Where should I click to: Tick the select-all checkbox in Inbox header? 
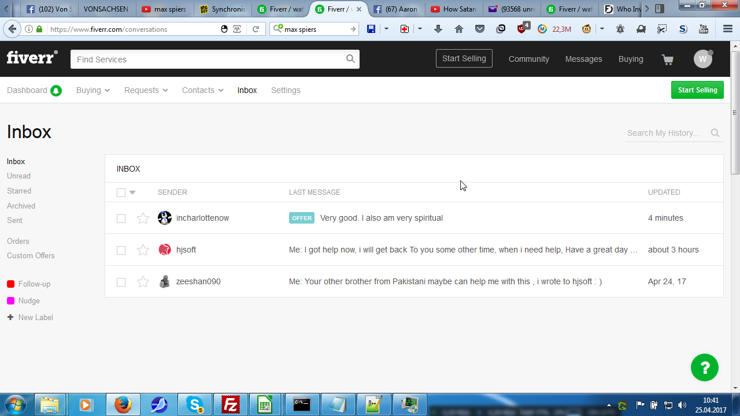tap(121, 192)
